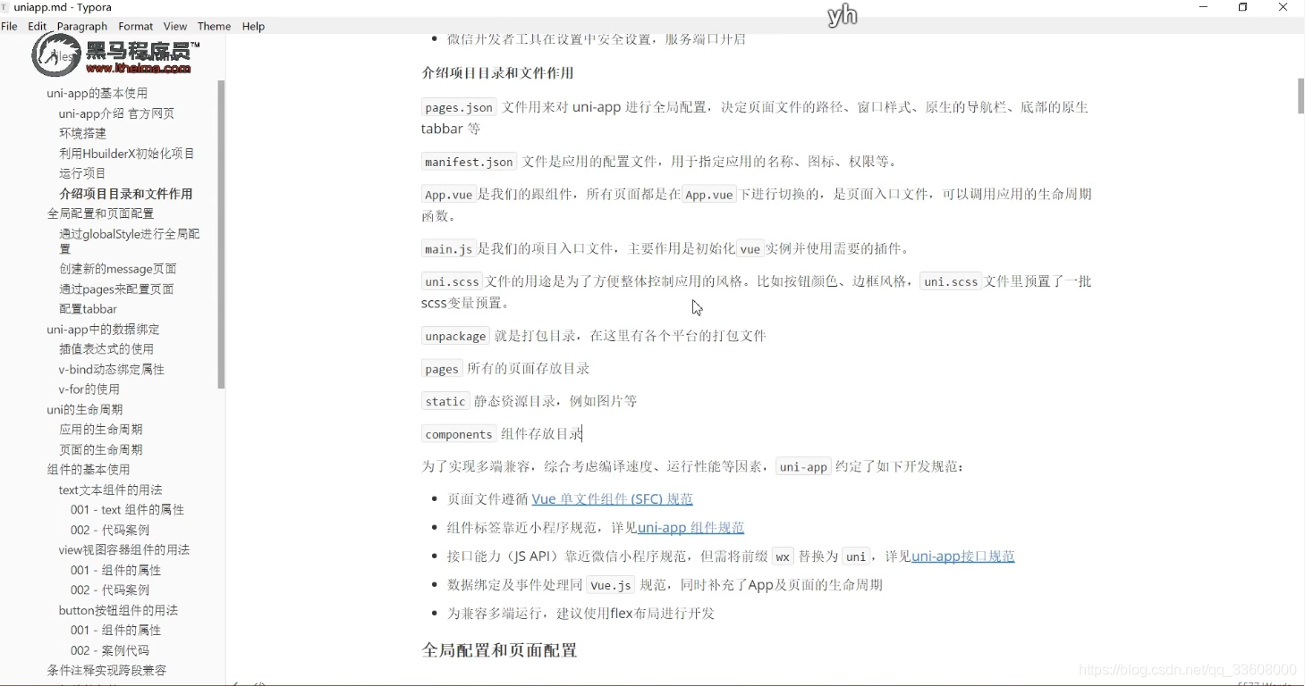Image resolution: width=1305 pixels, height=686 pixels.
Task: Click the Typora app icon in title bar
Action: coord(5,7)
